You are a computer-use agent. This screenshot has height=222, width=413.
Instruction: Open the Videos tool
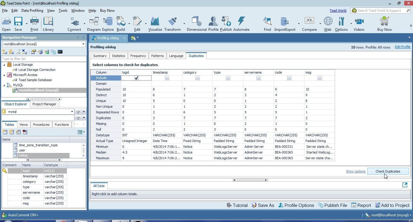(359, 24)
